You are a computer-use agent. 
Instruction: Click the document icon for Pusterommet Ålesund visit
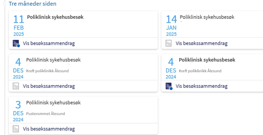(16, 129)
